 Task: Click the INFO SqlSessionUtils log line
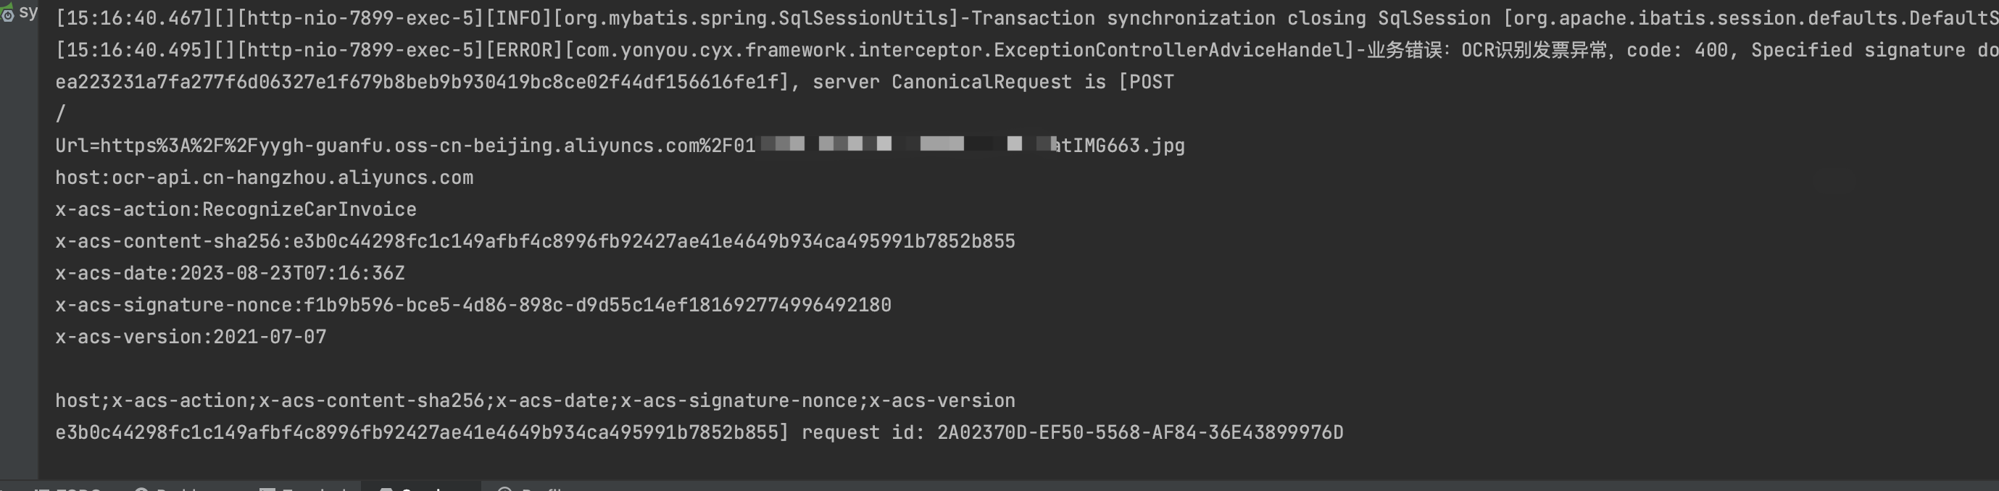[x=1026, y=18]
